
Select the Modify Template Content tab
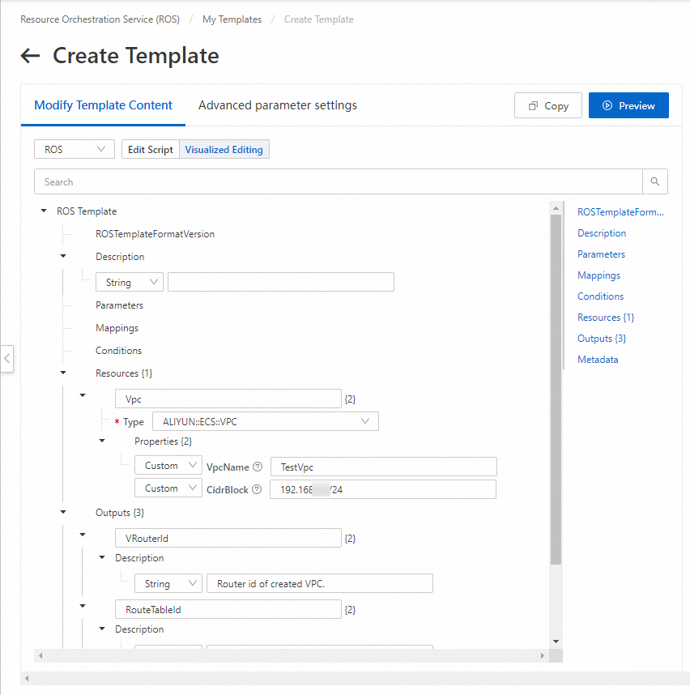click(104, 105)
